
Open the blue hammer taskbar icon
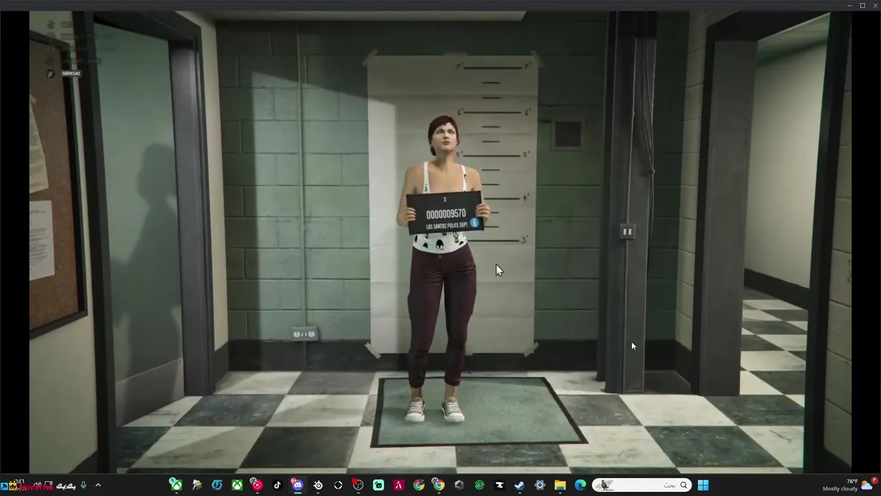coord(4,486)
